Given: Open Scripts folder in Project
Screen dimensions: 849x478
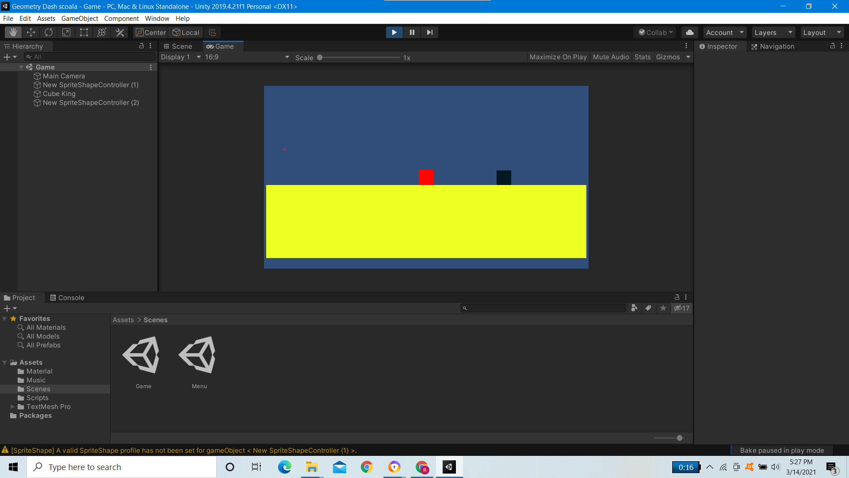Looking at the screenshot, I should (x=38, y=398).
